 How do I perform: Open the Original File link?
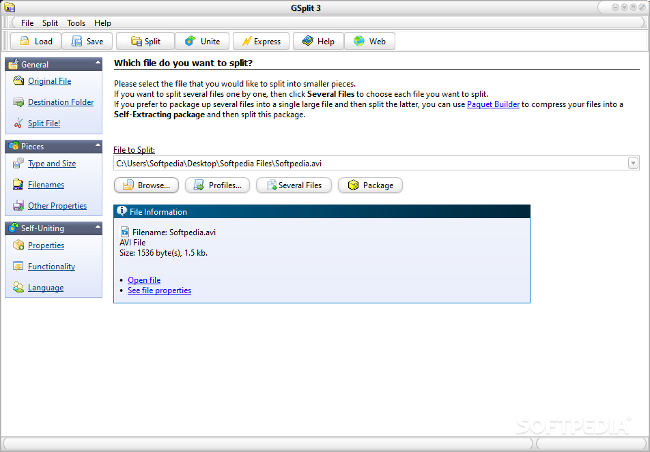pos(49,81)
